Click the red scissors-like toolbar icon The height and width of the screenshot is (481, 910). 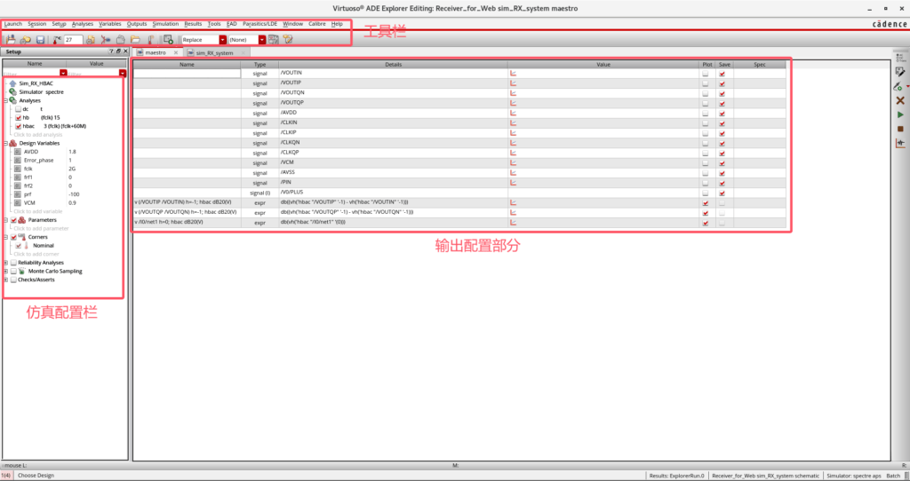coord(106,40)
